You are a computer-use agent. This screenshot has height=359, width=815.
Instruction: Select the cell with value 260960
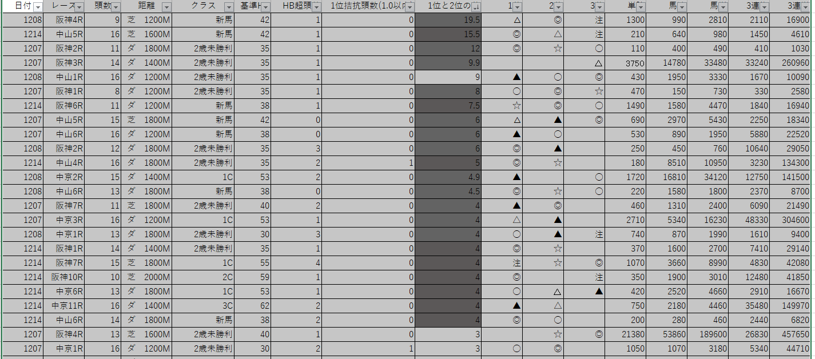point(790,63)
